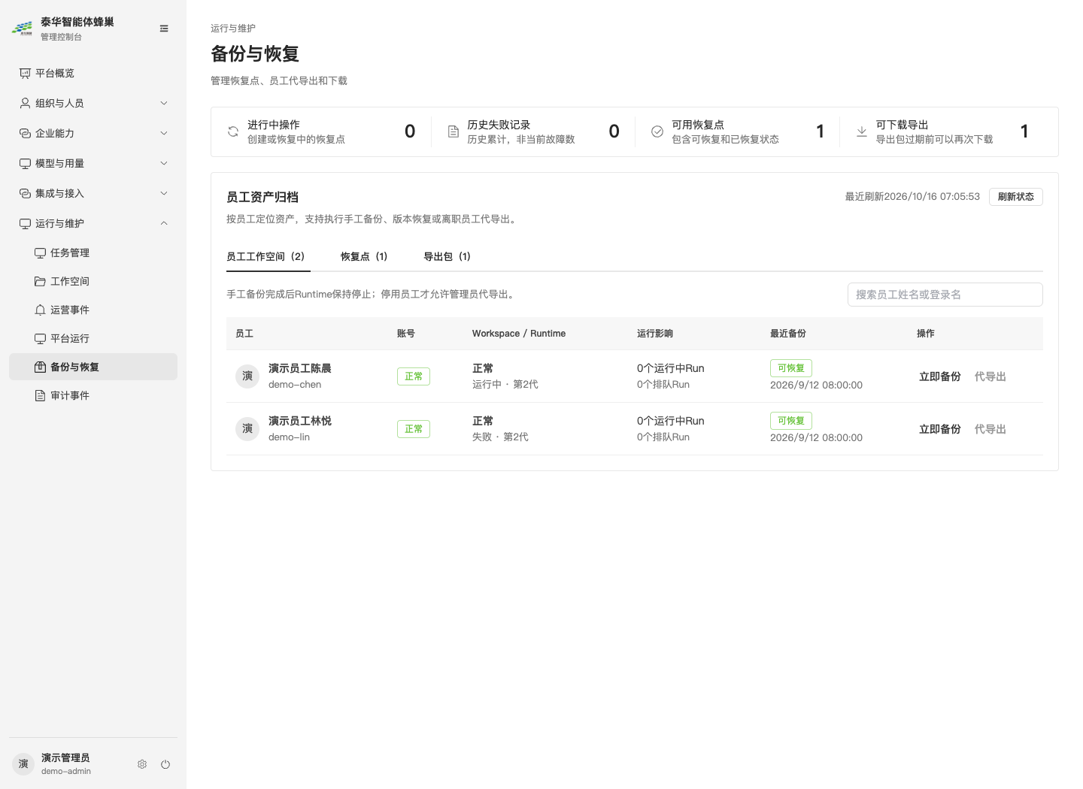Screen dimensions: 1083x789
Task: Expand the 企业能力 menu
Action: 93,133
